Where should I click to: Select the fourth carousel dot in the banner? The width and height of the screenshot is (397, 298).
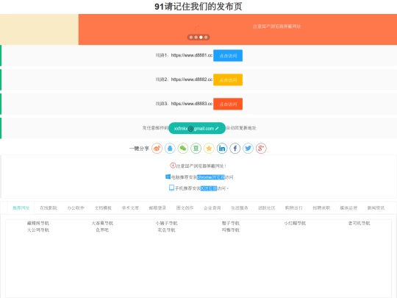click(206, 38)
